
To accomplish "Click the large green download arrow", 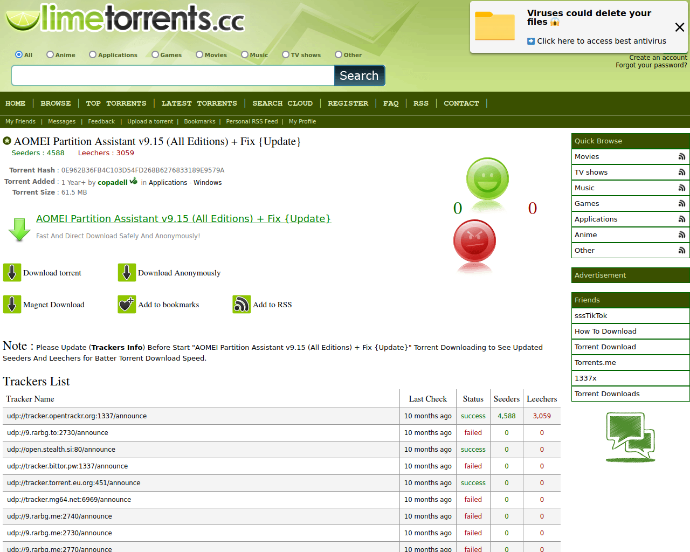I will tap(19, 230).
